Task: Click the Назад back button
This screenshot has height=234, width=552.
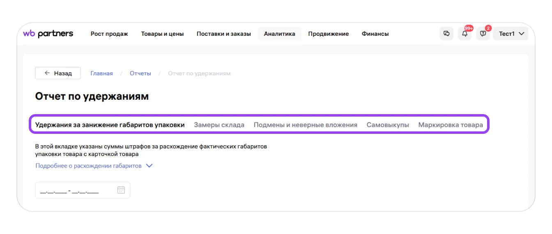Action: coord(58,73)
